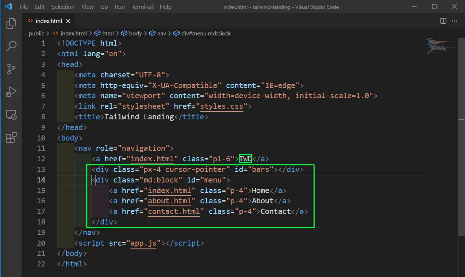Click the Tailwind Landing title text

coord(139,117)
